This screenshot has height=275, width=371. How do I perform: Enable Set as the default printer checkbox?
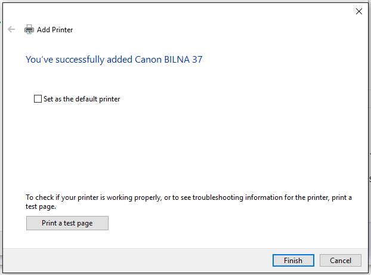(38, 98)
